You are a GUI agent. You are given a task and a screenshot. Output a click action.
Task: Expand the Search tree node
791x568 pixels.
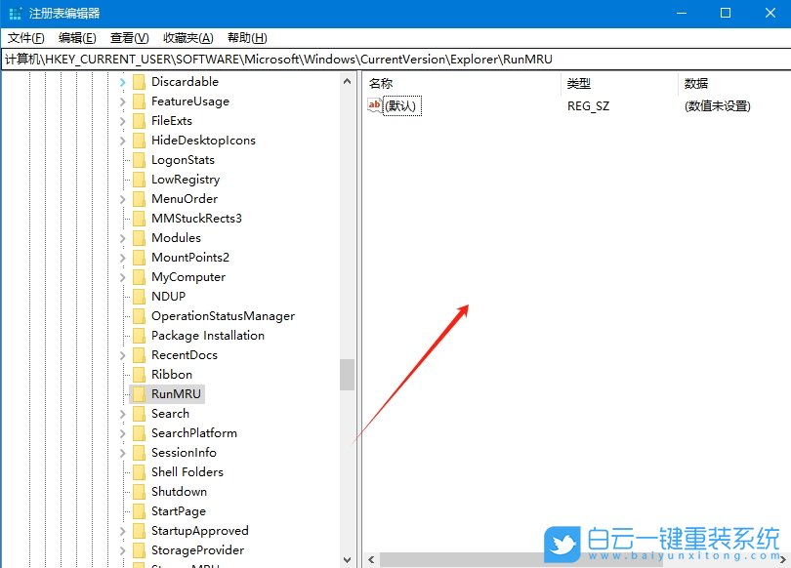coord(122,413)
